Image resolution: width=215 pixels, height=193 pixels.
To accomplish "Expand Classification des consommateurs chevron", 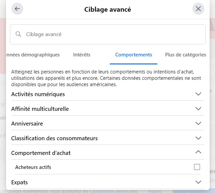I will click(x=198, y=138).
